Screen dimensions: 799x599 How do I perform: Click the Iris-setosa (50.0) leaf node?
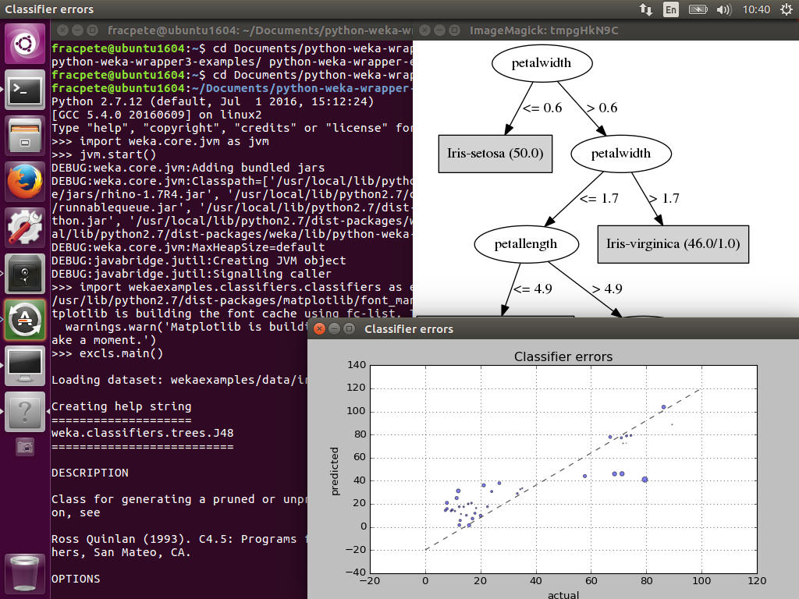click(495, 154)
